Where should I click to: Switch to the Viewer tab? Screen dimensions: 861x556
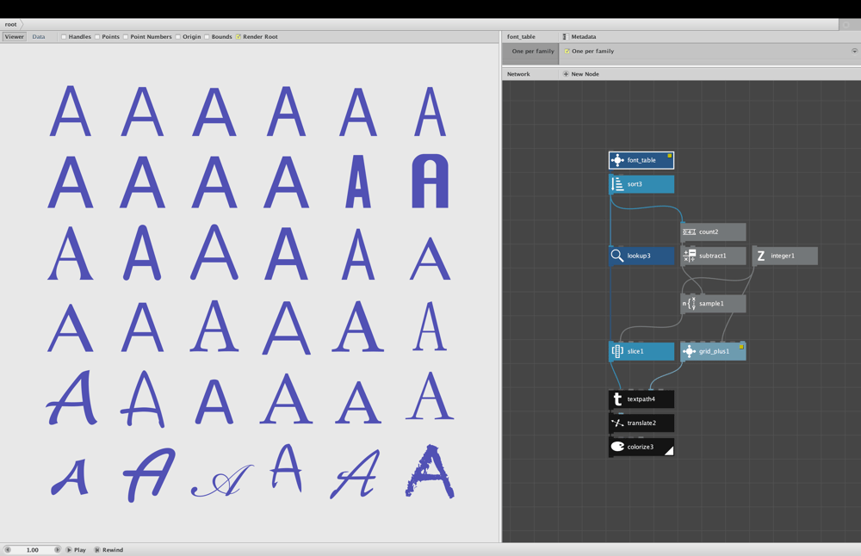click(x=15, y=37)
